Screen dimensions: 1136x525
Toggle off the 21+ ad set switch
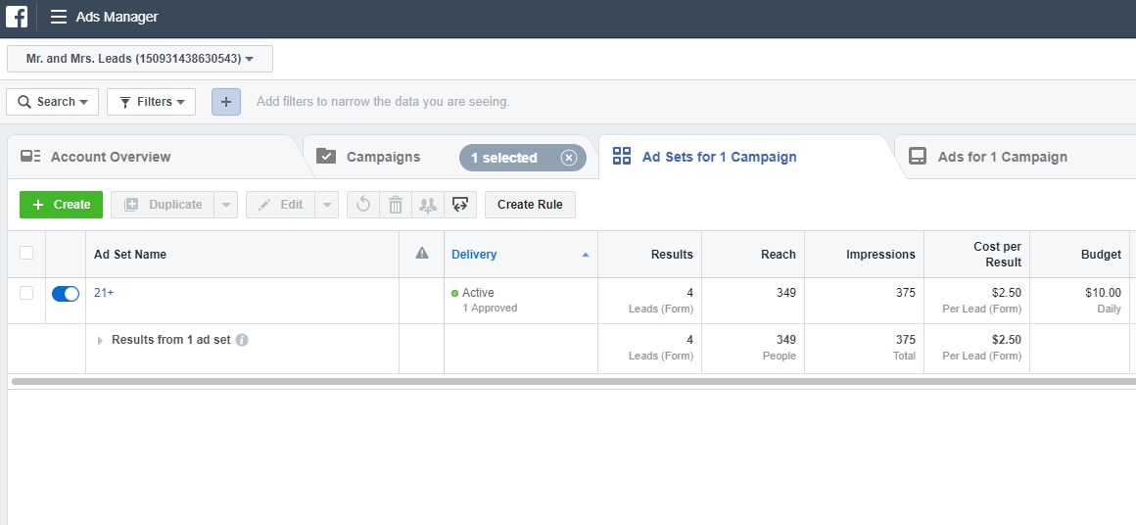click(66, 293)
